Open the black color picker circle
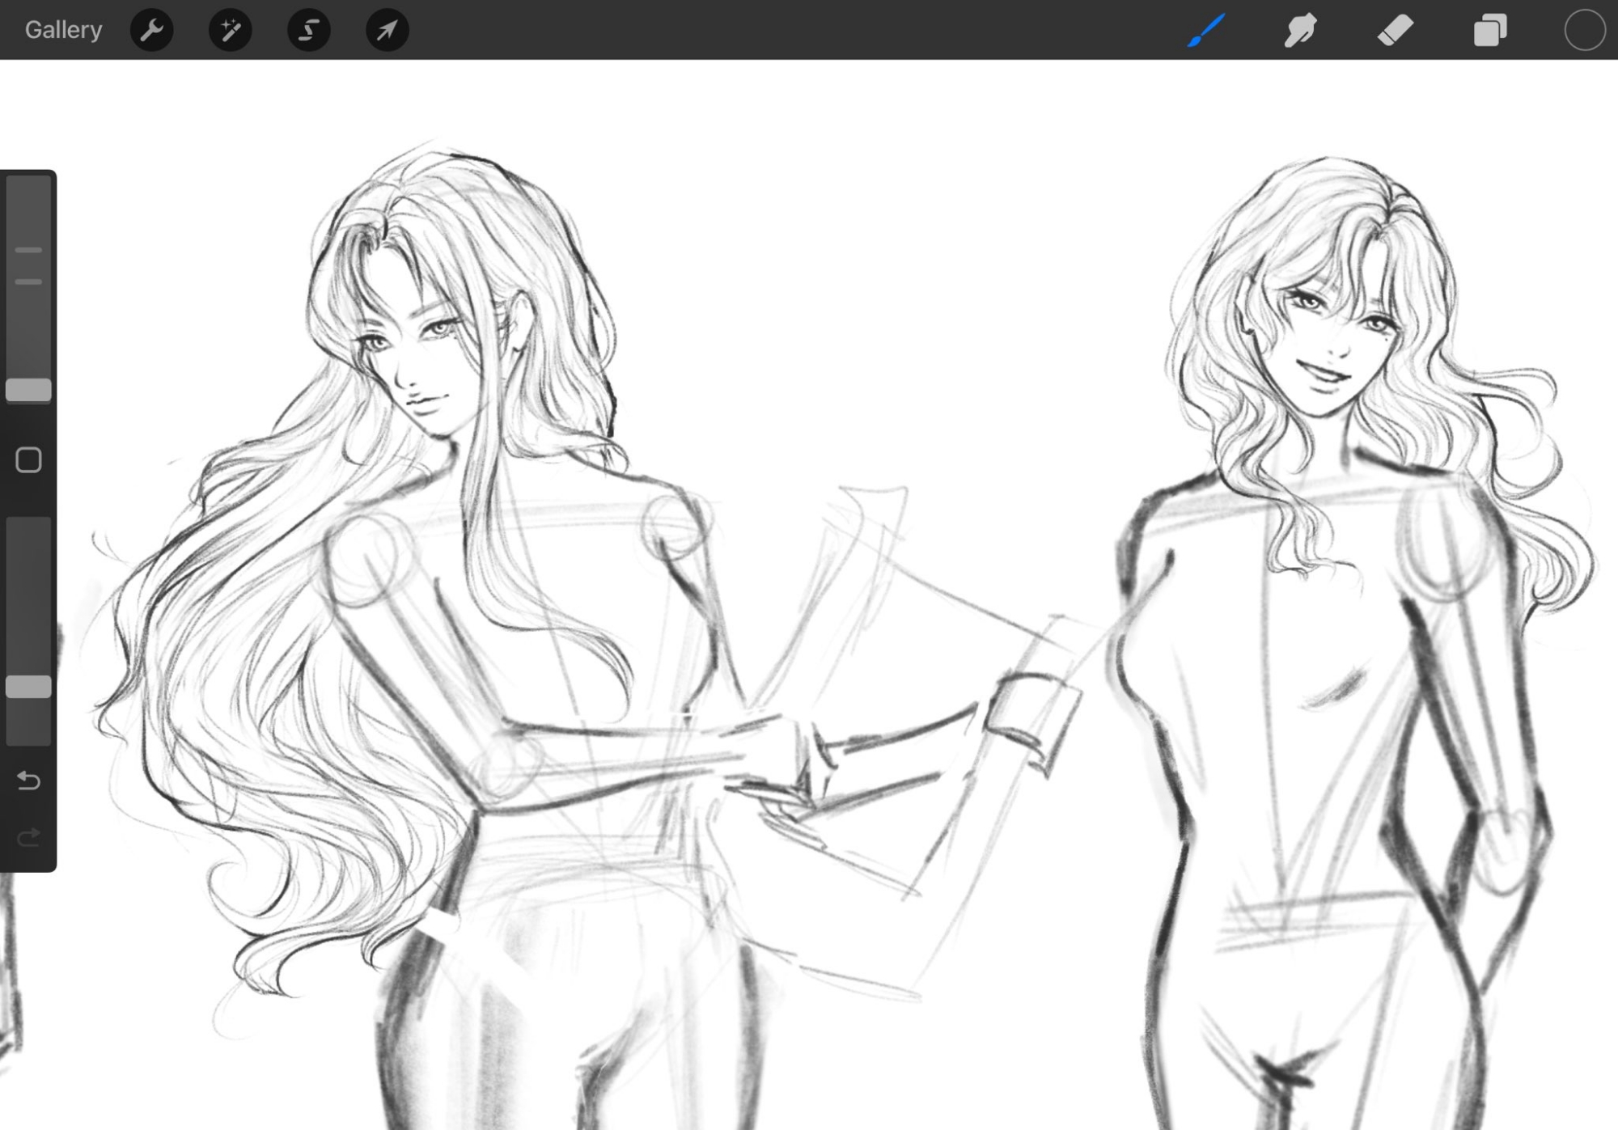 (x=1584, y=30)
